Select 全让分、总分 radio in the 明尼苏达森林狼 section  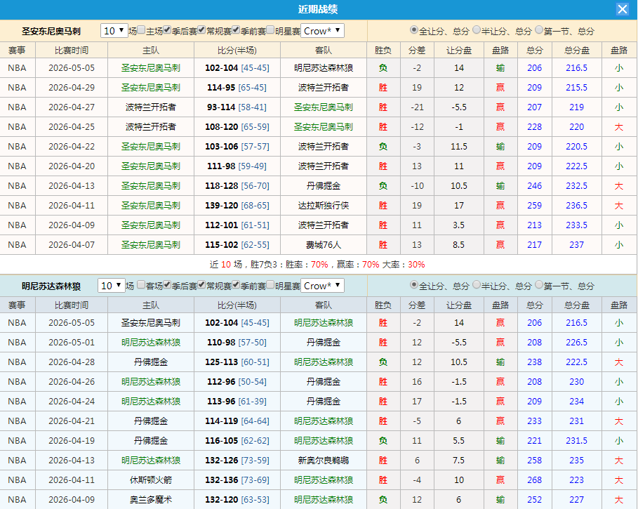click(414, 284)
